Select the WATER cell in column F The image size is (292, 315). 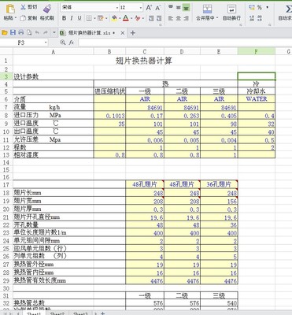[x=257, y=99]
